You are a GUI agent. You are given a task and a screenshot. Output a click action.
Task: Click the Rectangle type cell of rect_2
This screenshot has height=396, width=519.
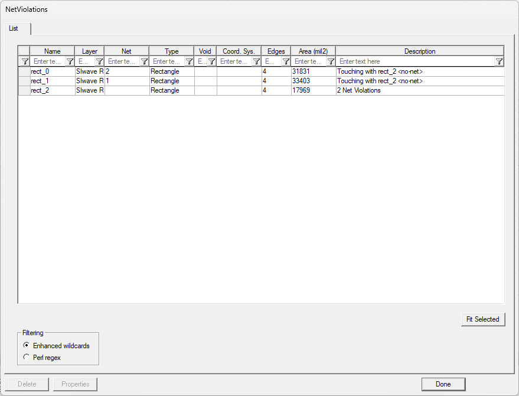point(172,90)
